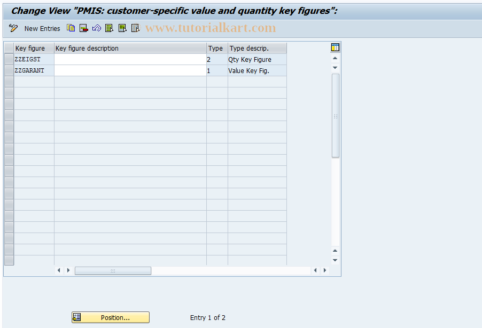Open table settings configuration icon

335,47
